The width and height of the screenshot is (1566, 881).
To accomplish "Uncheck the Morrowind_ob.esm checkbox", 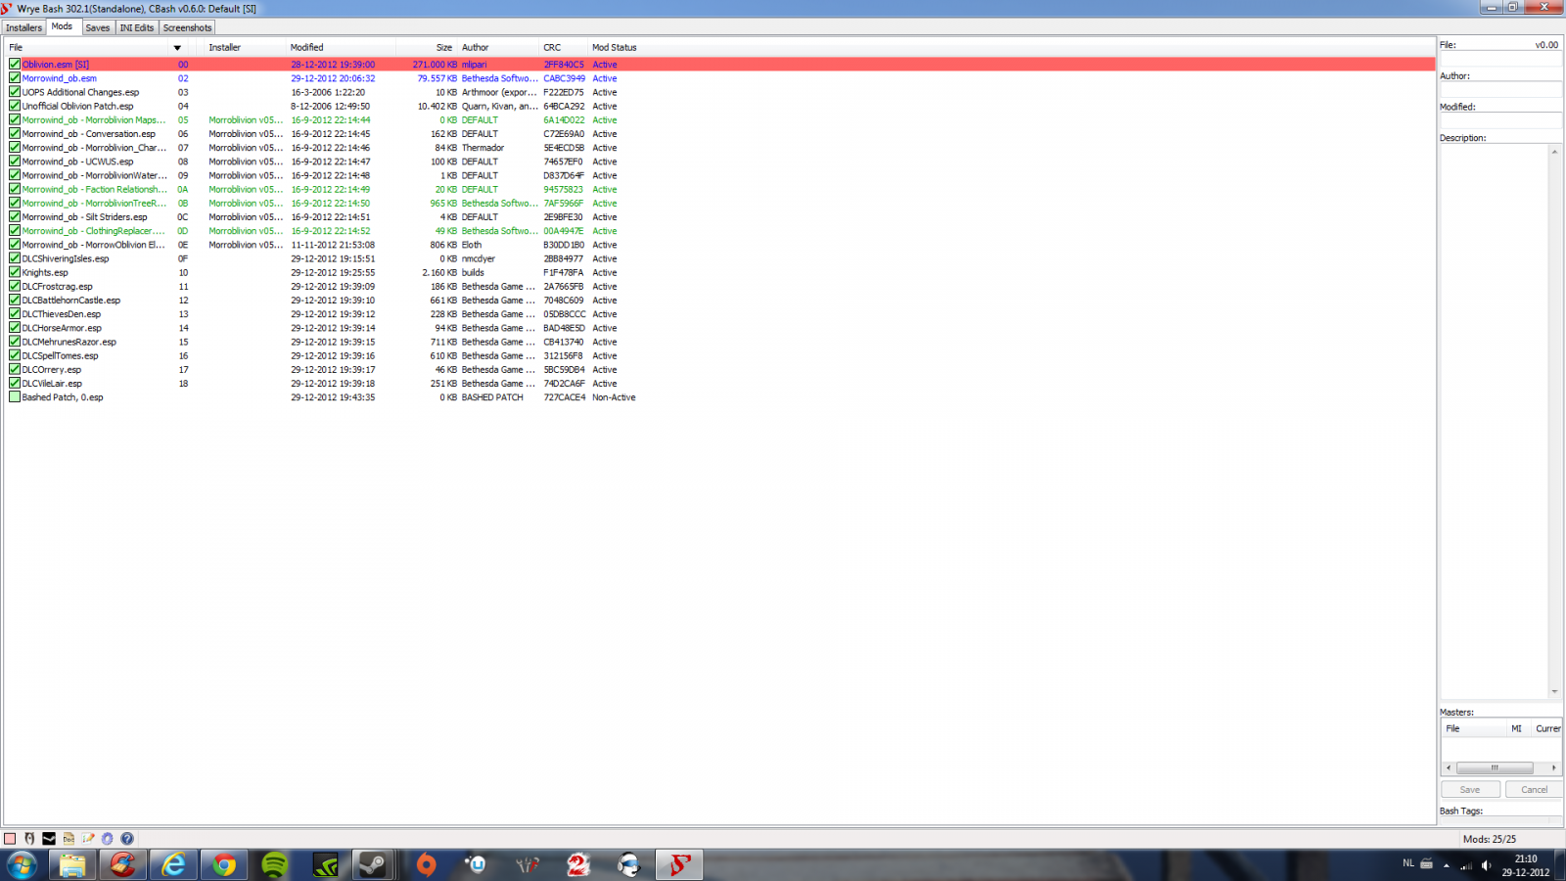I will 15,78.
